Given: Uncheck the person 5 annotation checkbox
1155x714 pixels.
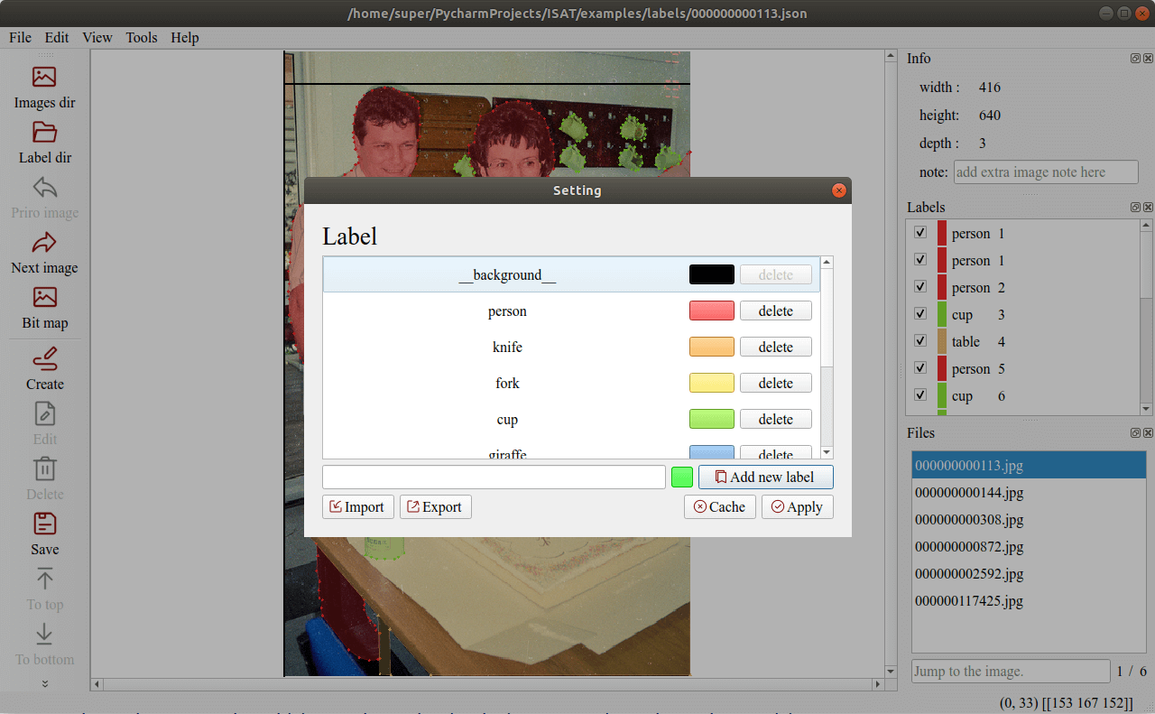Looking at the screenshot, I should (920, 368).
